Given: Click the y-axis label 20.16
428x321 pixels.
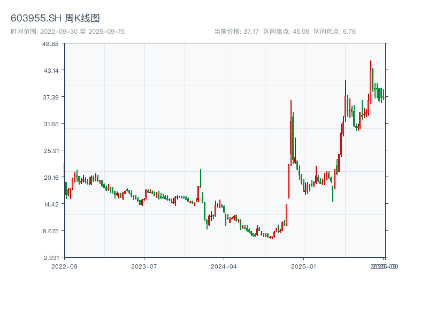Looking at the screenshot, I should click(51, 178).
